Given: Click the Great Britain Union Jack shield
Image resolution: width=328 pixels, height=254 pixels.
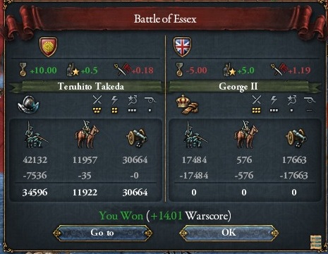Looking at the screenshot, I should (x=182, y=47).
